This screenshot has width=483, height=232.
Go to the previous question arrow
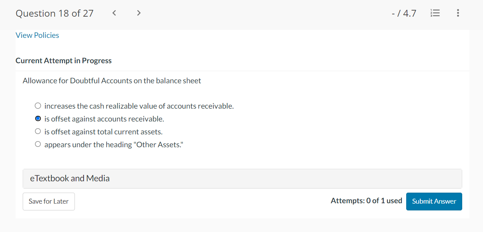(114, 13)
